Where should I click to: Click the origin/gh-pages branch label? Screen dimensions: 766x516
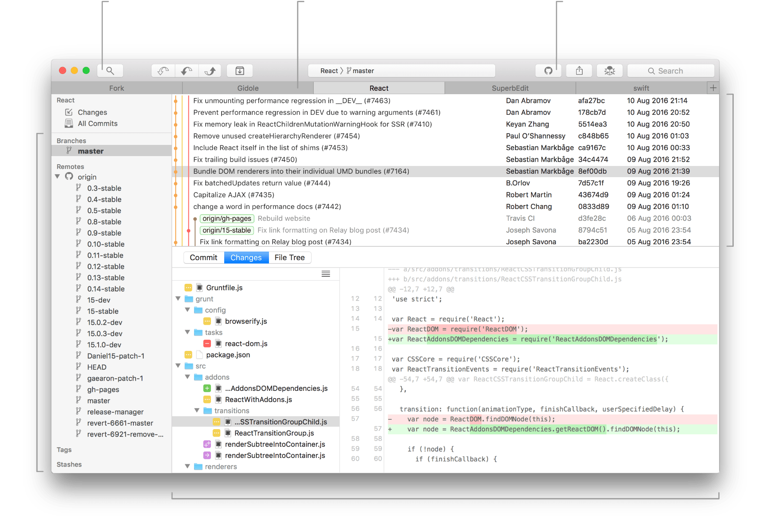(227, 218)
